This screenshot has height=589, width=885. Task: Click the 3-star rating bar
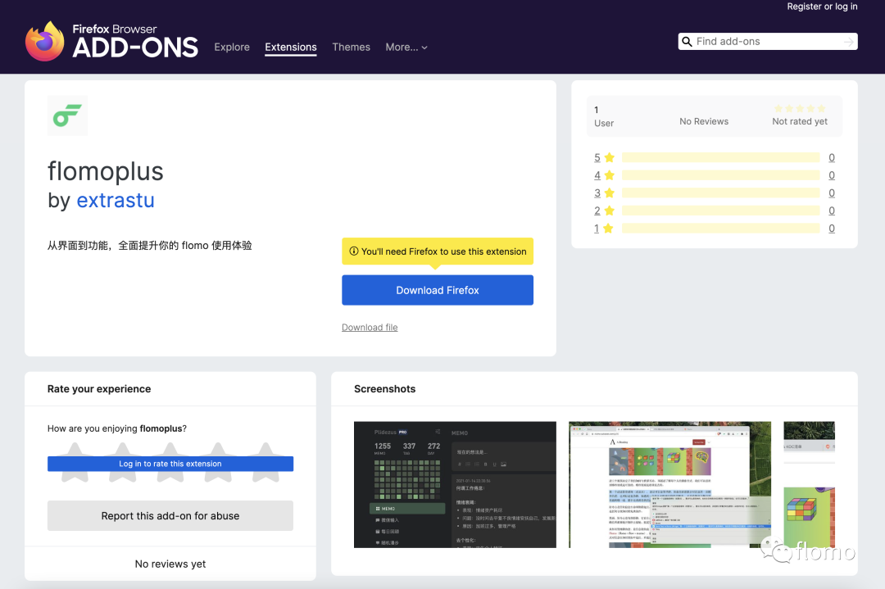click(x=721, y=193)
